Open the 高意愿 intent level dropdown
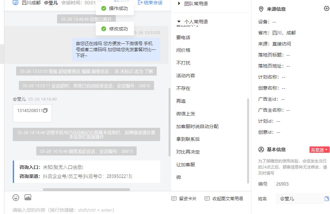Viewport: 330px width, 214px height. (x=319, y=150)
